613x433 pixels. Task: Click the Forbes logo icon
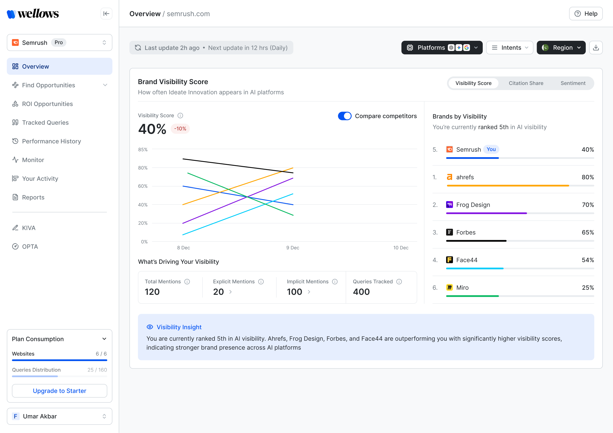pos(450,232)
